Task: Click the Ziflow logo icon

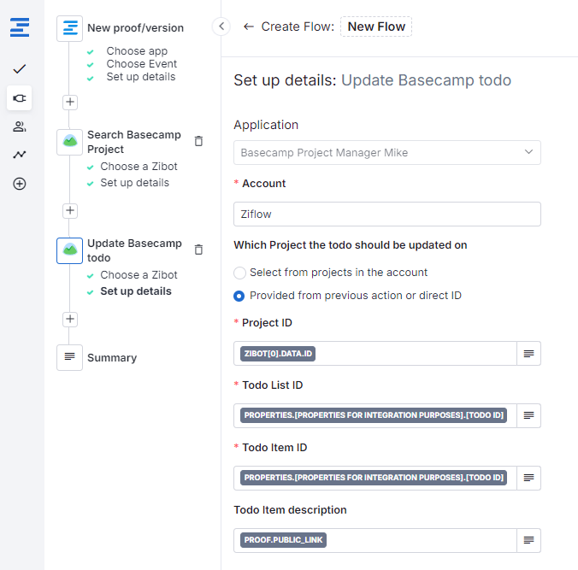Action: click(20, 27)
